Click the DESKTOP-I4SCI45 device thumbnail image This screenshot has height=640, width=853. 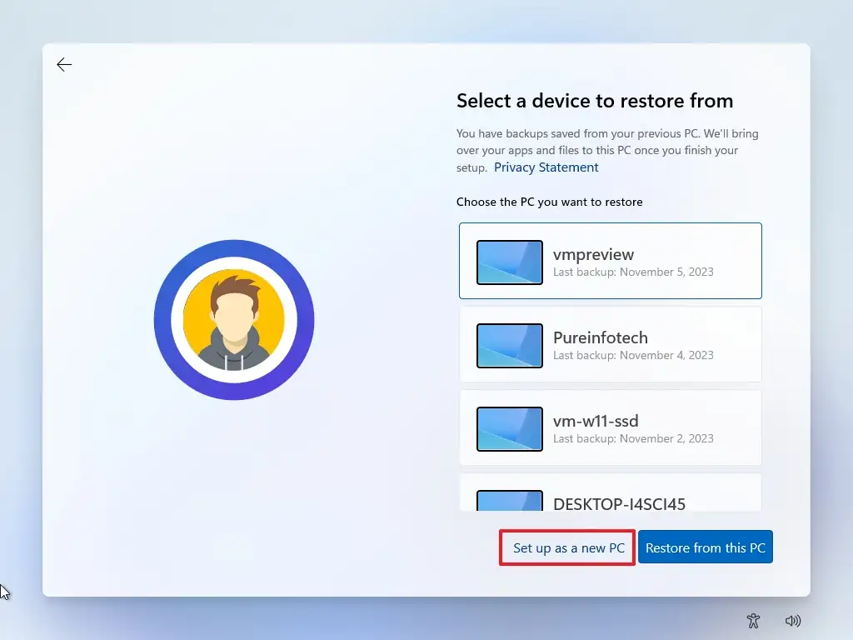509,502
